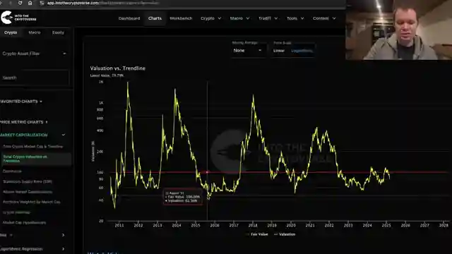Expand the Macro navigation menu
This screenshot has width=452, height=254.
point(239,18)
